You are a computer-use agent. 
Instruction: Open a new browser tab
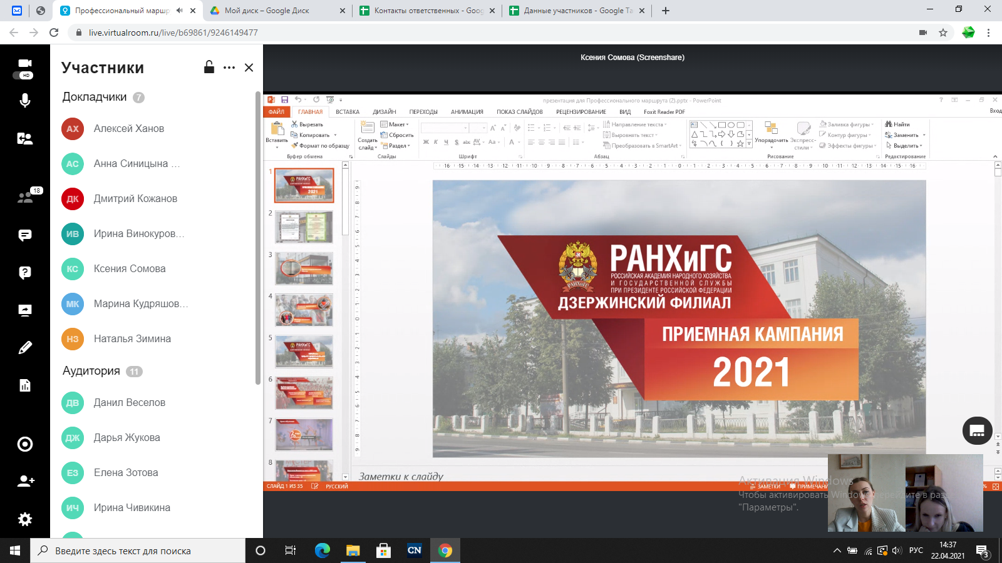(666, 11)
